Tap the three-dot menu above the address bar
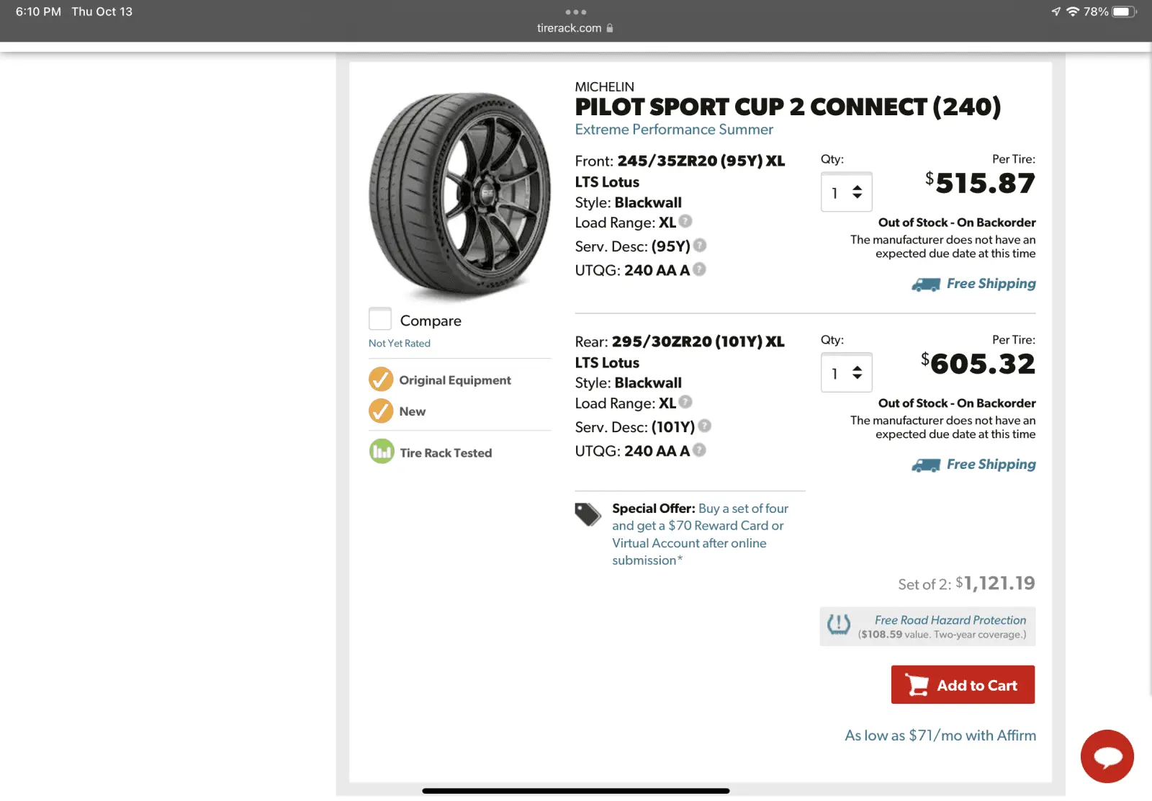1152x801 pixels. (575, 12)
